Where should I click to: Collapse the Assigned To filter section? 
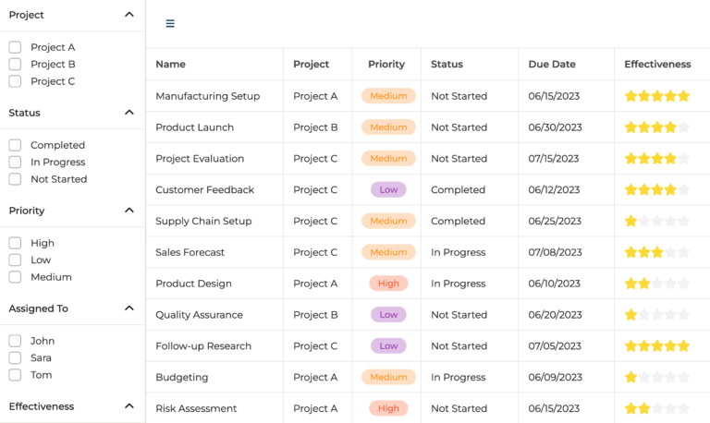[129, 308]
